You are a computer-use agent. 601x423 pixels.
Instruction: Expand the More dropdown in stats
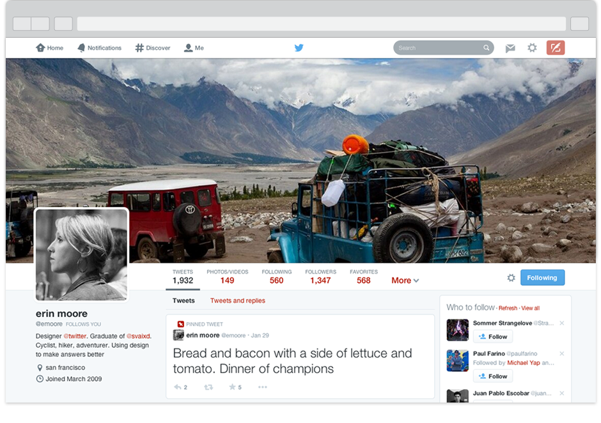click(405, 281)
